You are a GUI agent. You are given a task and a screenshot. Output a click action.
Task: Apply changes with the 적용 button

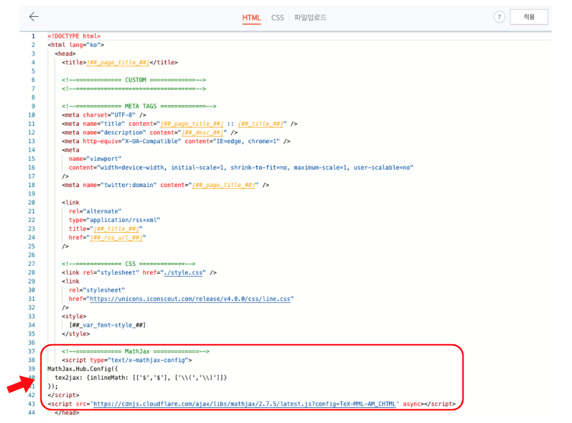529,17
